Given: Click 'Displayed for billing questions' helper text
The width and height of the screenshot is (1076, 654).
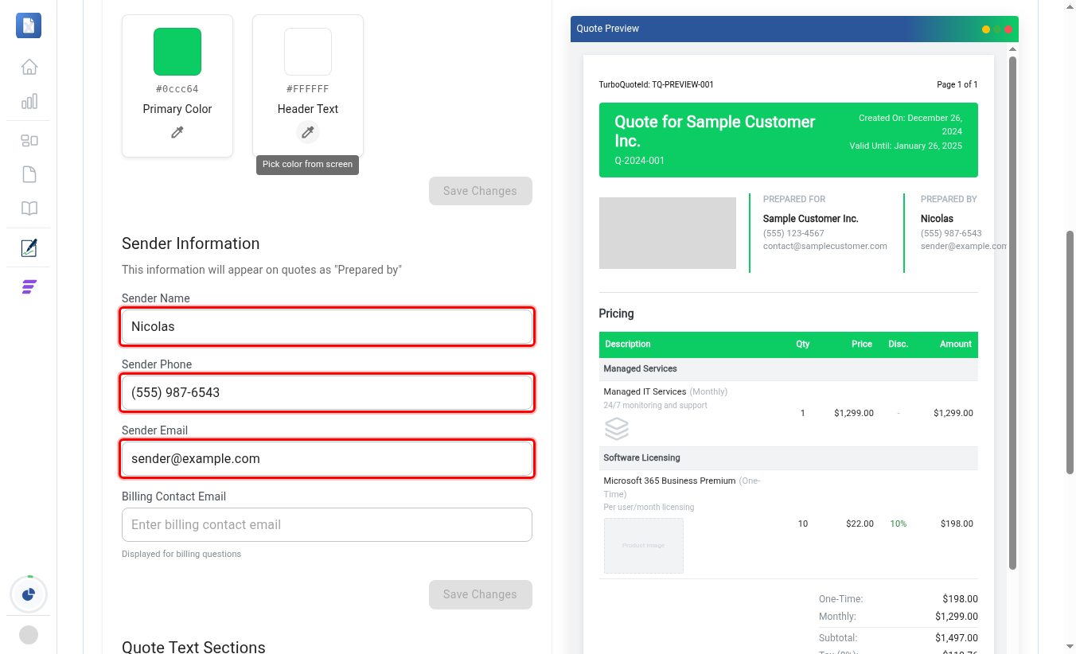Looking at the screenshot, I should coord(181,554).
